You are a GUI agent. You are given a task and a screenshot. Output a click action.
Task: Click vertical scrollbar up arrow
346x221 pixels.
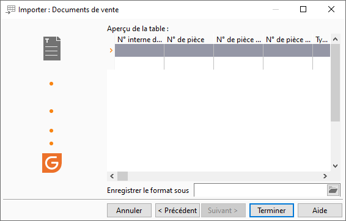[x=335, y=39]
